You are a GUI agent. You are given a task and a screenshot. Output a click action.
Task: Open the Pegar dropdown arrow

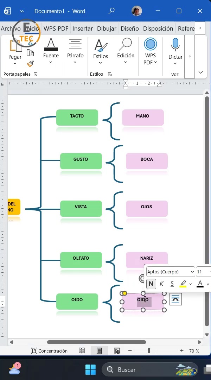[15, 63]
